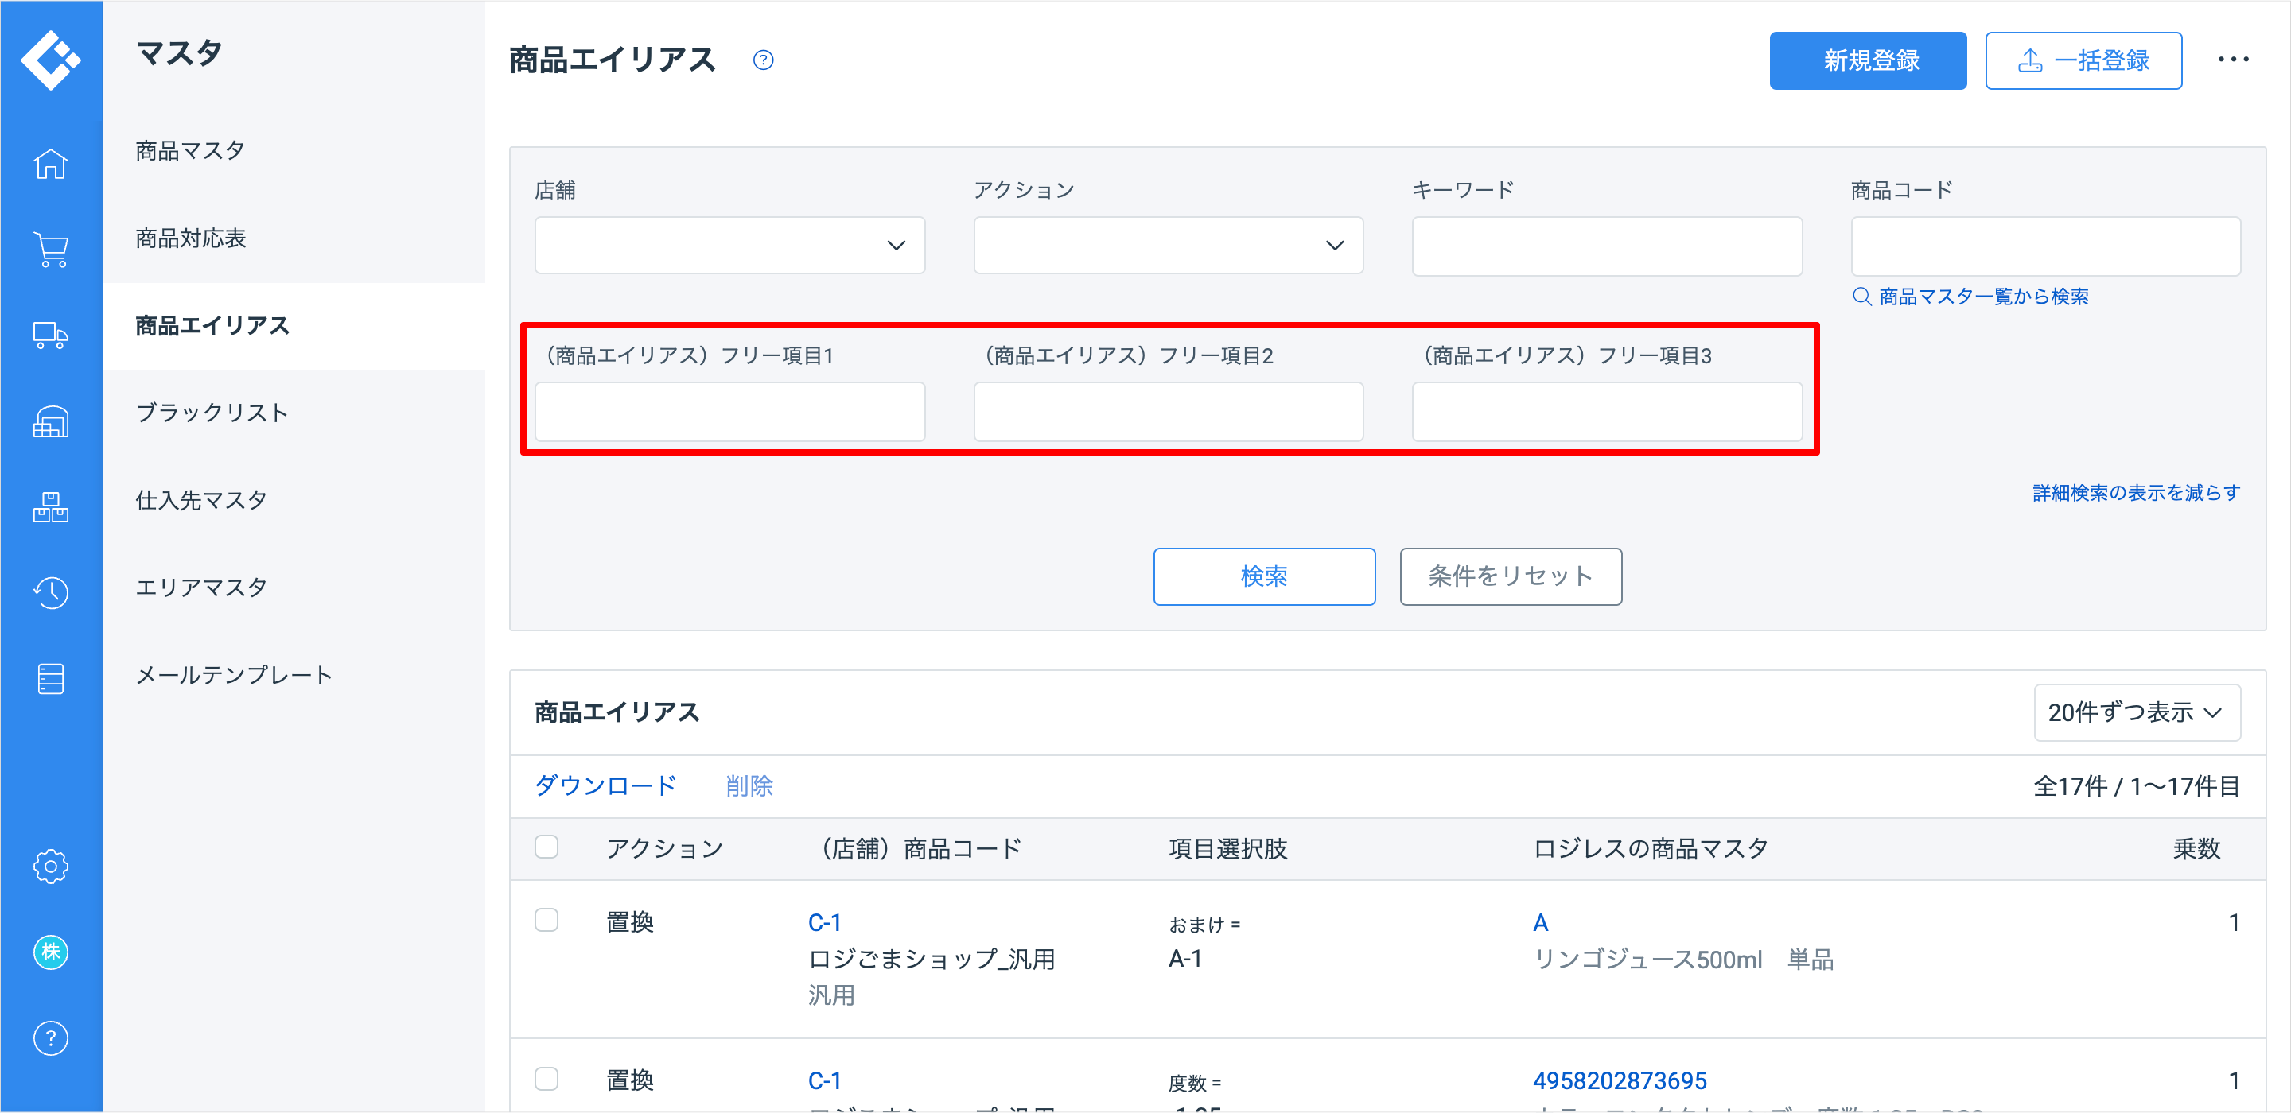This screenshot has width=2291, height=1113.
Task: Expand the 店舗 dropdown
Action: pos(729,246)
